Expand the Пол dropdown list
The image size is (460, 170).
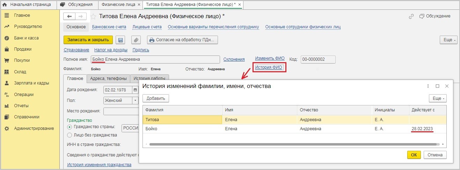click(135, 101)
